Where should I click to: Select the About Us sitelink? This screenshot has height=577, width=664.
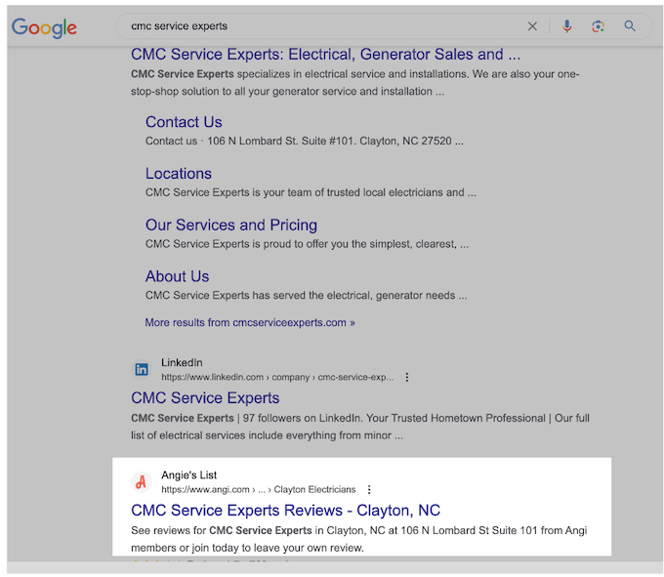pyautogui.click(x=177, y=276)
